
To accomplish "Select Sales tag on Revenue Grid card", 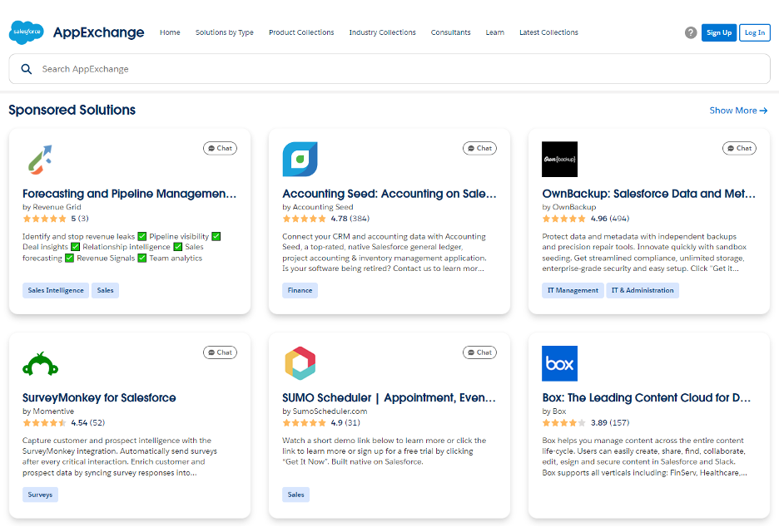I will tap(106, 290).
